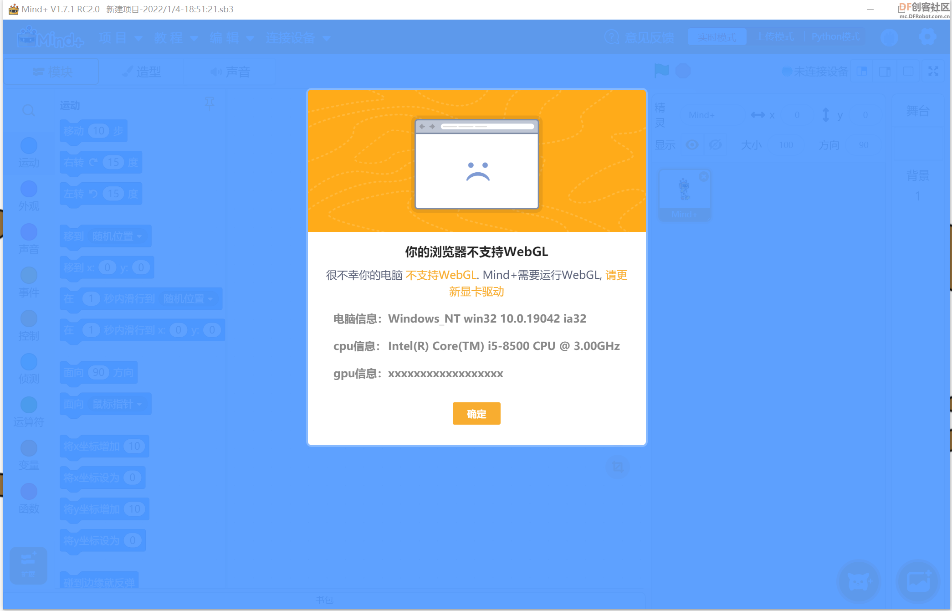
Task: Open the 编辑 menu
Action: (x=231, y=38)
